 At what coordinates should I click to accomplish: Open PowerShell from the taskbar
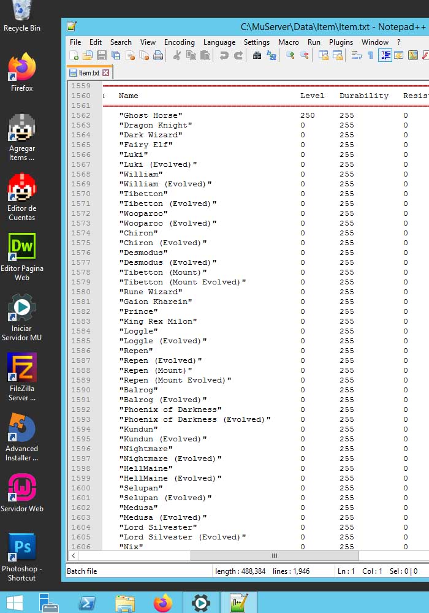(87, 603)
